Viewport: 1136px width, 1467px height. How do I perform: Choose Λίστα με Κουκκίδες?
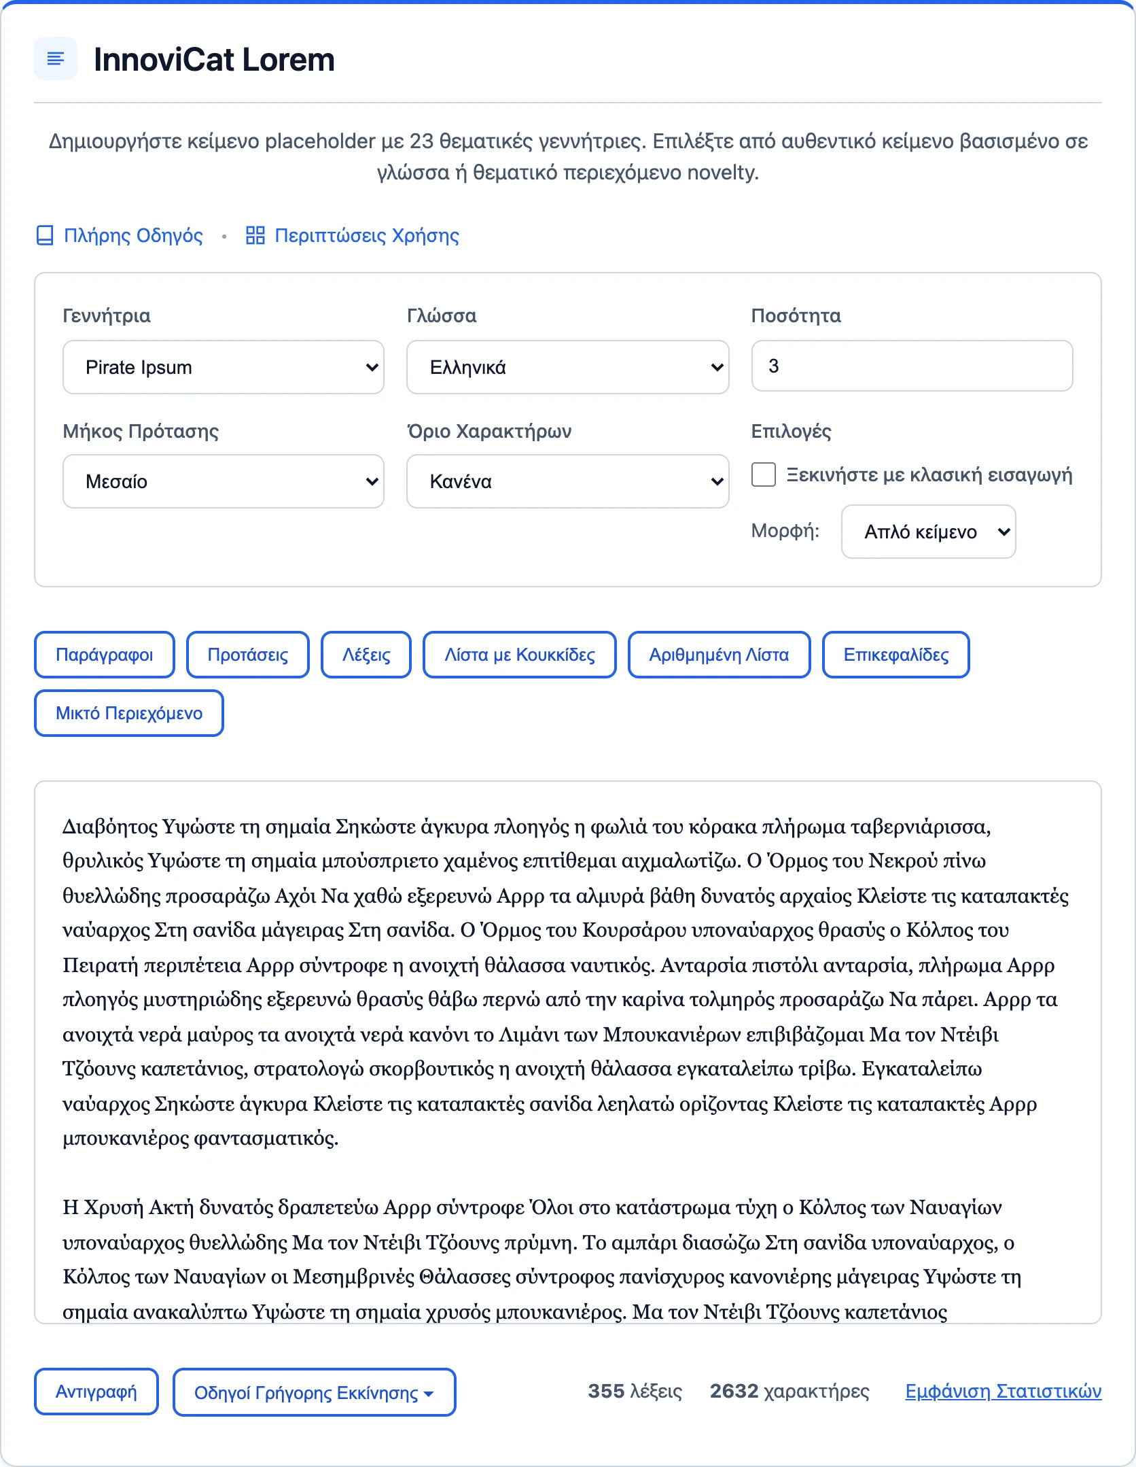(x=520, y=655)
